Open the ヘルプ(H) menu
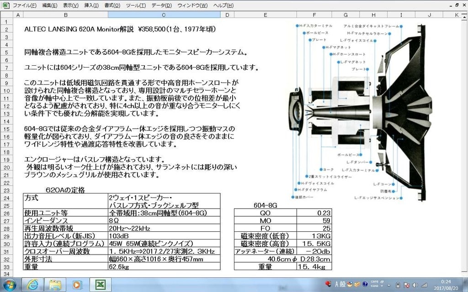 (223, 5)
